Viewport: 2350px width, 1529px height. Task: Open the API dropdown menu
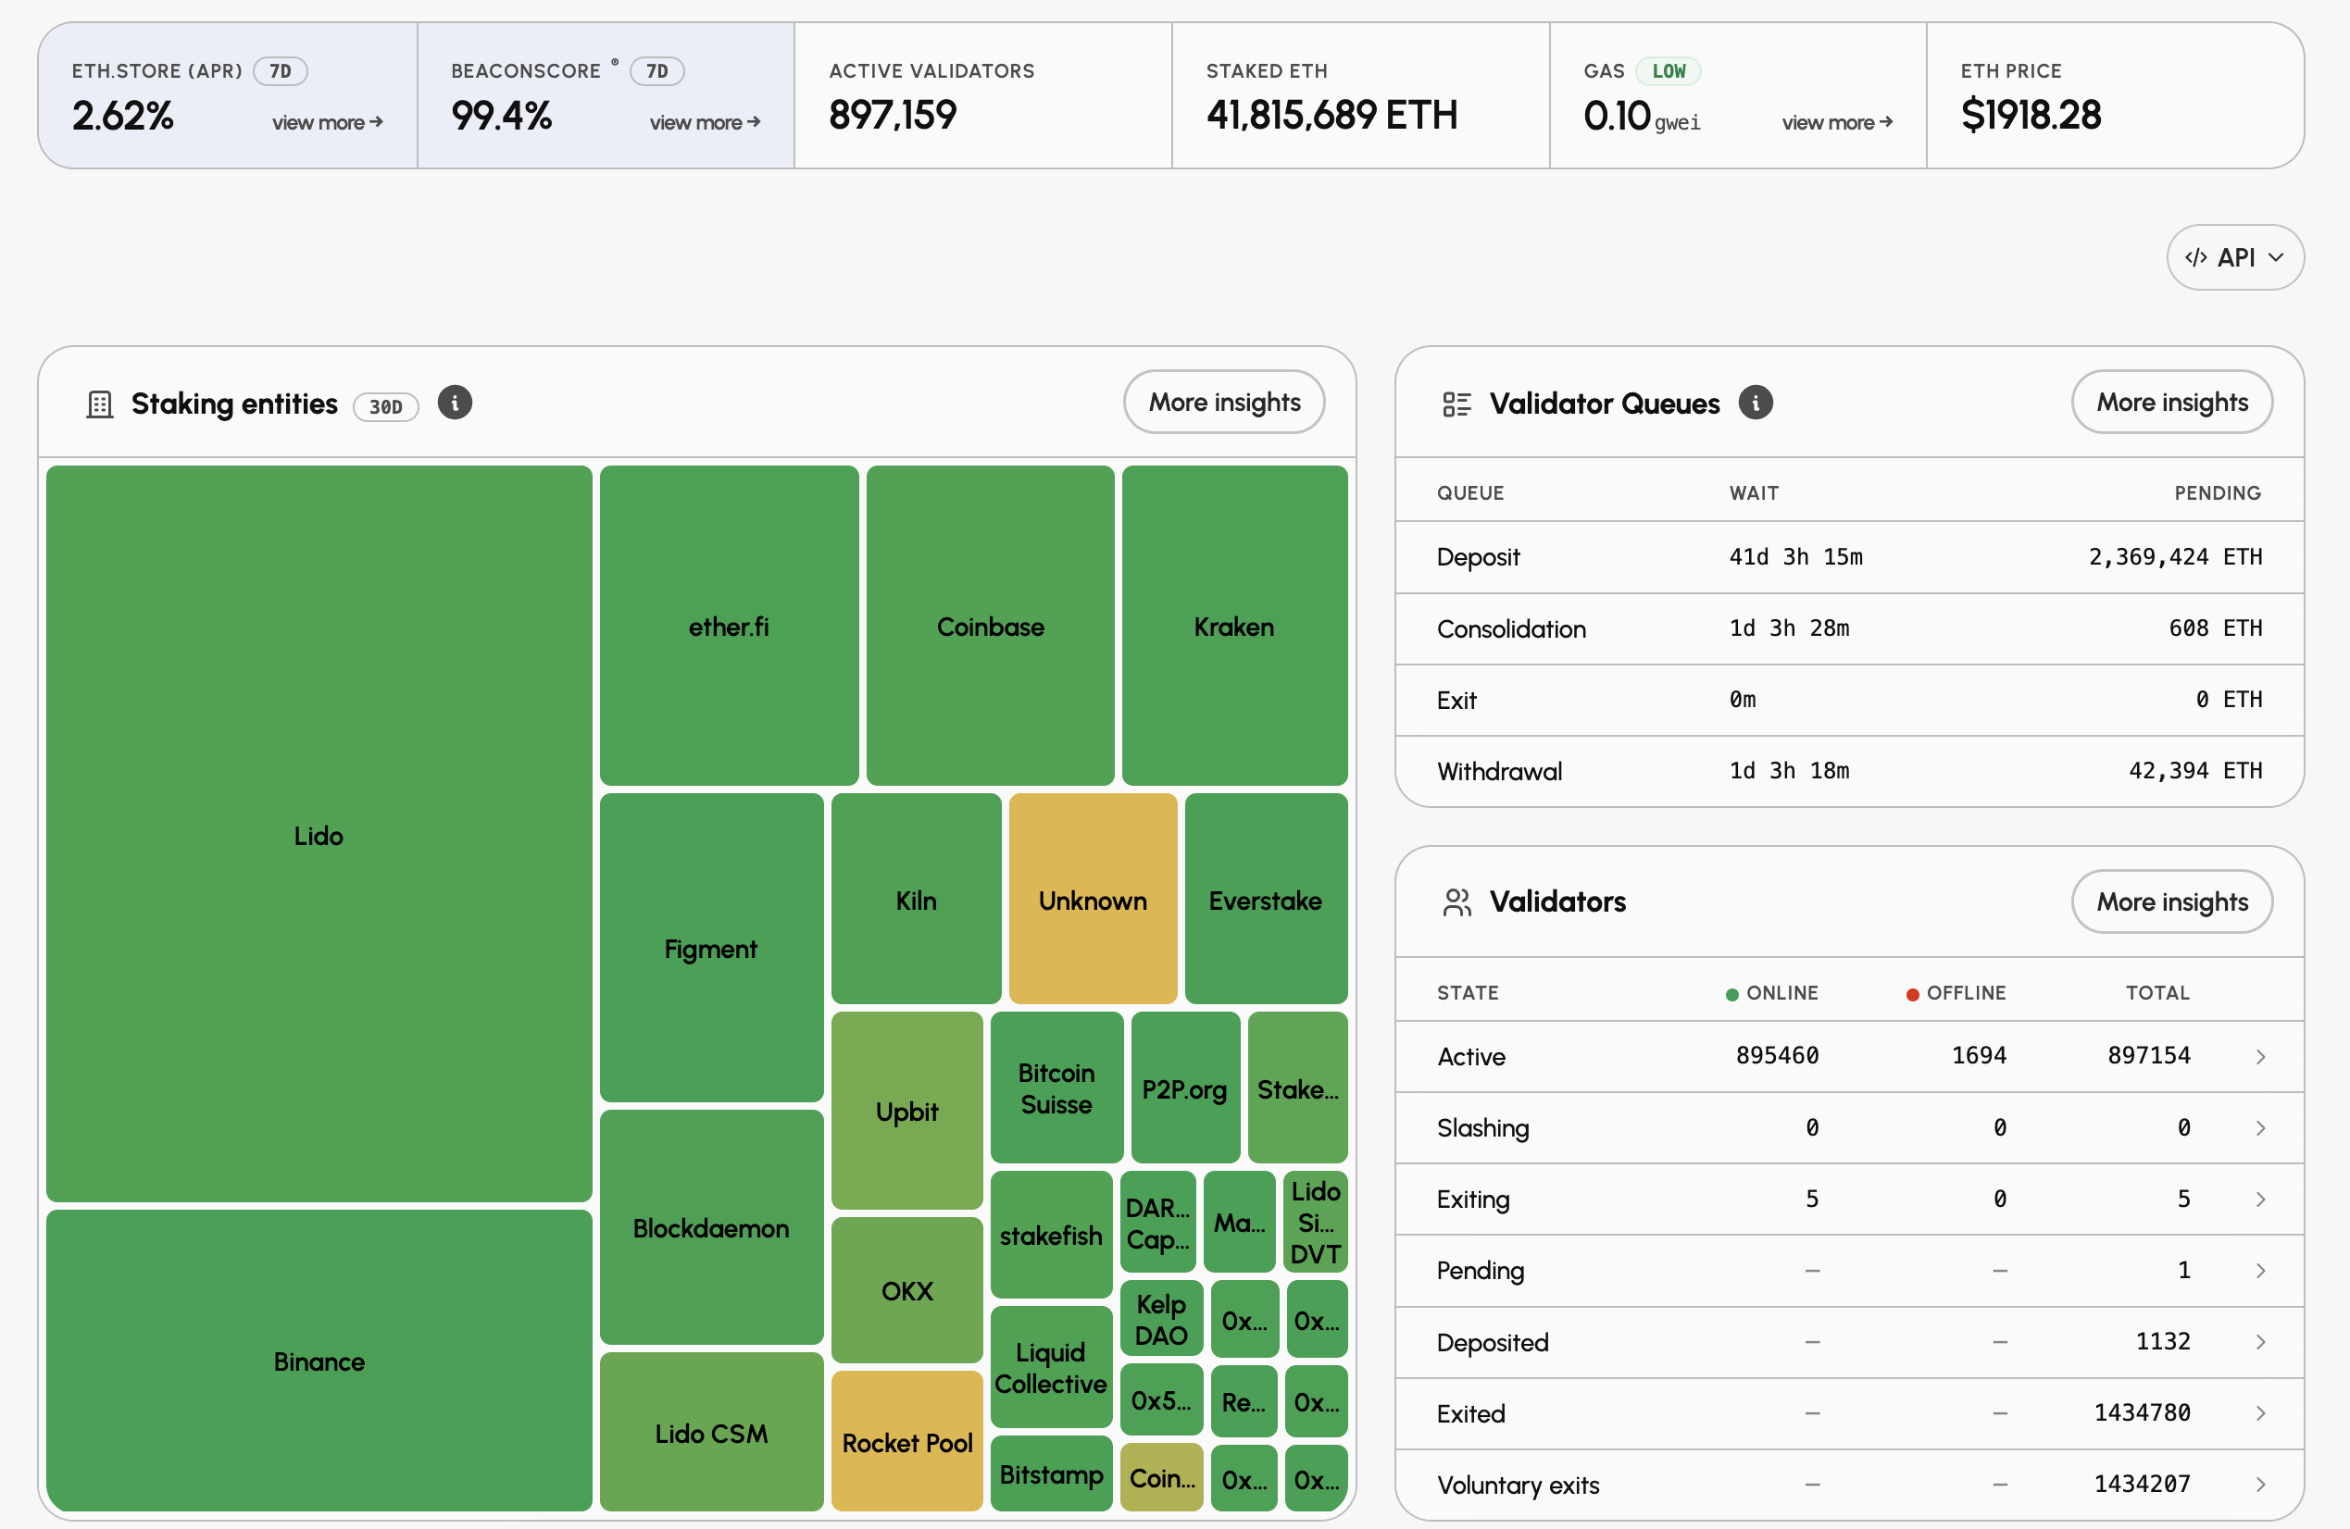click(2234, 257)
